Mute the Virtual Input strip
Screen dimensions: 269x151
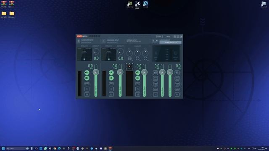tap(137, 94)
